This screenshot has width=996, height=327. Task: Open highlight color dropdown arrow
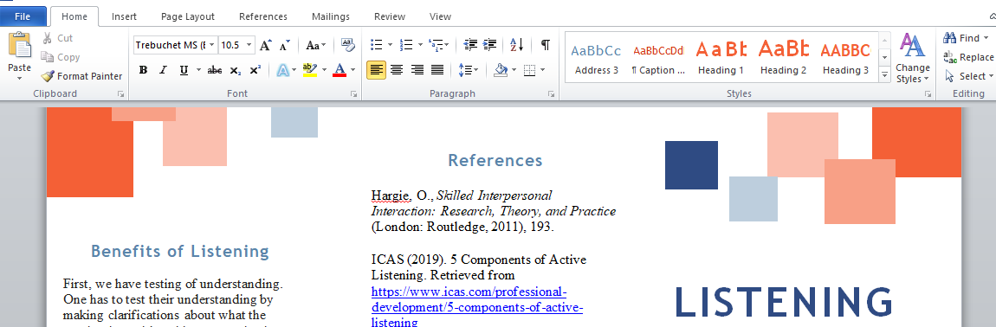[324, 70]
